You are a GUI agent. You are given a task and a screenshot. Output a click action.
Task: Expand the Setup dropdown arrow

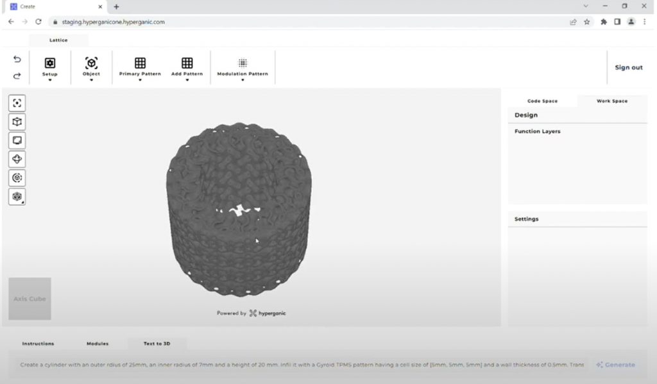click(50, 79)
